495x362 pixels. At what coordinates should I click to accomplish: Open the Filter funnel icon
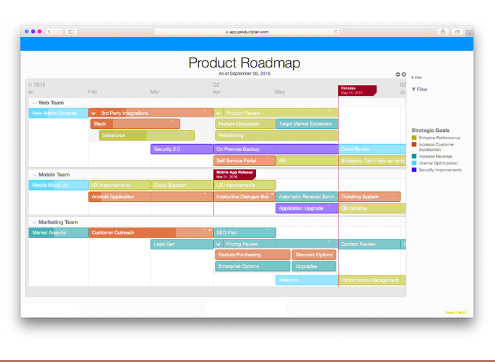(414, 89)
